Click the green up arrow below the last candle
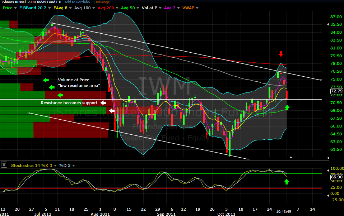 [287, 107]
